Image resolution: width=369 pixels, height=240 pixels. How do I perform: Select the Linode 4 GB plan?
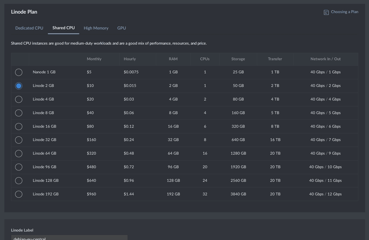(x=19, y=99)
